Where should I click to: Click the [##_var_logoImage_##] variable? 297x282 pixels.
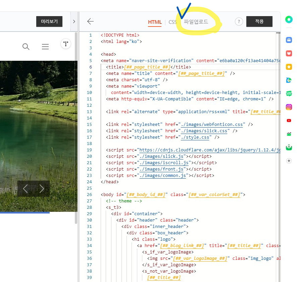(200, 258)
